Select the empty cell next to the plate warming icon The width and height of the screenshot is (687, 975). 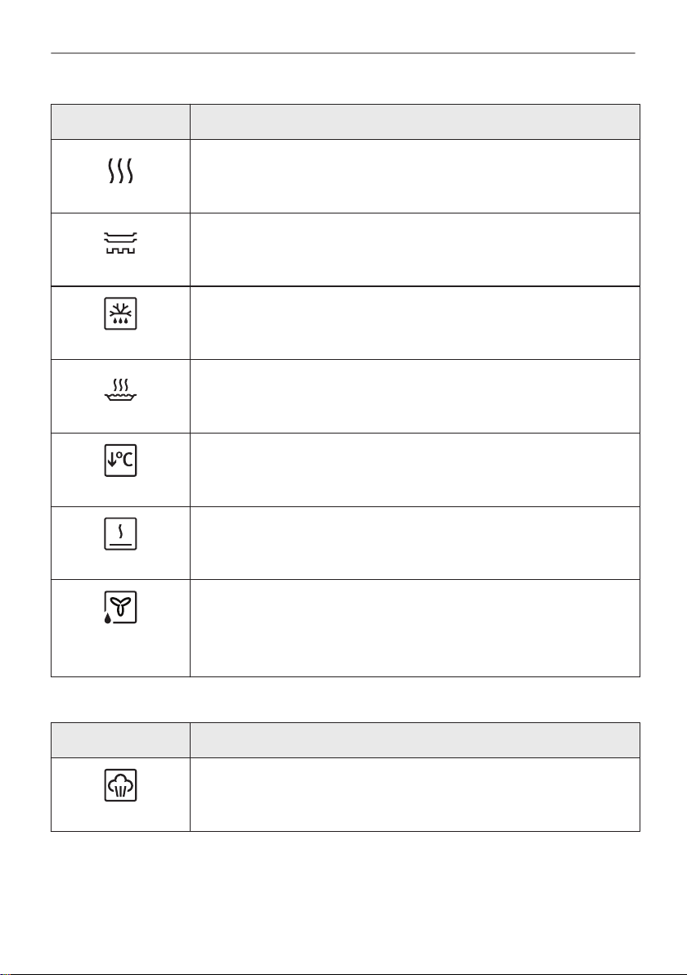[415, 249]
